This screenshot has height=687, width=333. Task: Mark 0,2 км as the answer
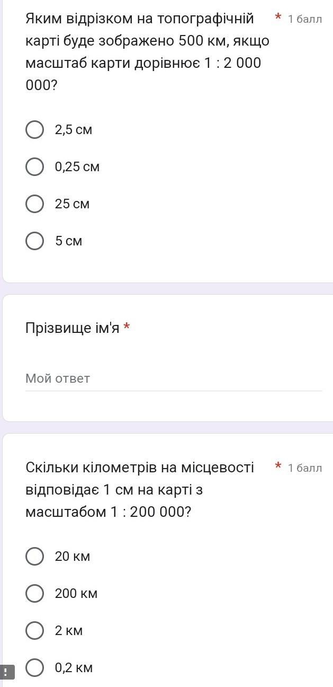[35, 668]
